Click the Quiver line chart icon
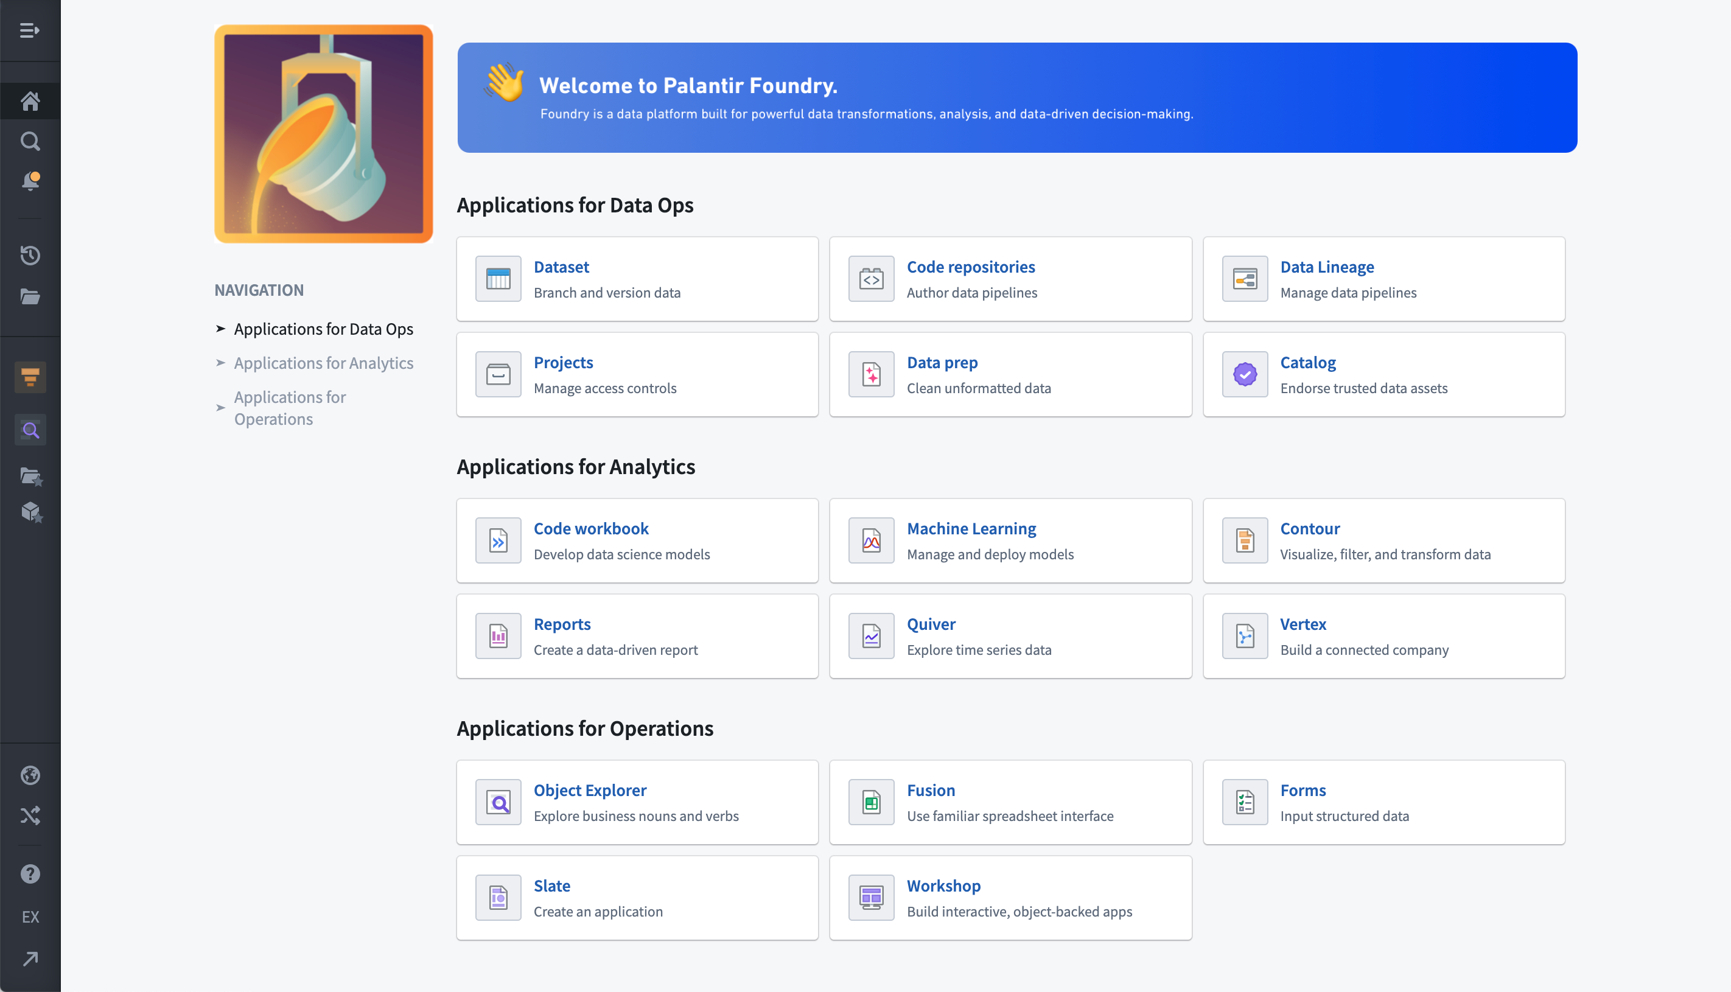Viewport: 1731px width, 992px height. point(872,635)
